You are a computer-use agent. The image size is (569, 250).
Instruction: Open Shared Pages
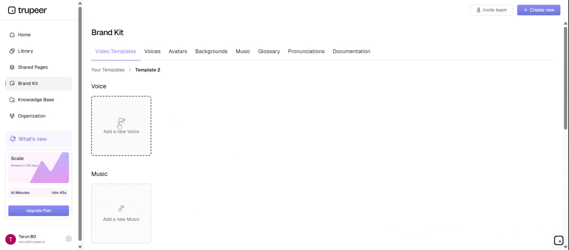point(39,67)
